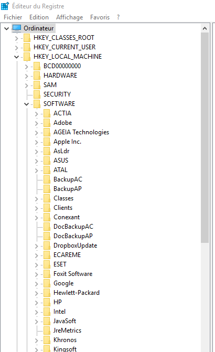The height and width of the screenshot is (352, 215).
Task: Select the ACTIA key label
Action: [x=62, y=113]
